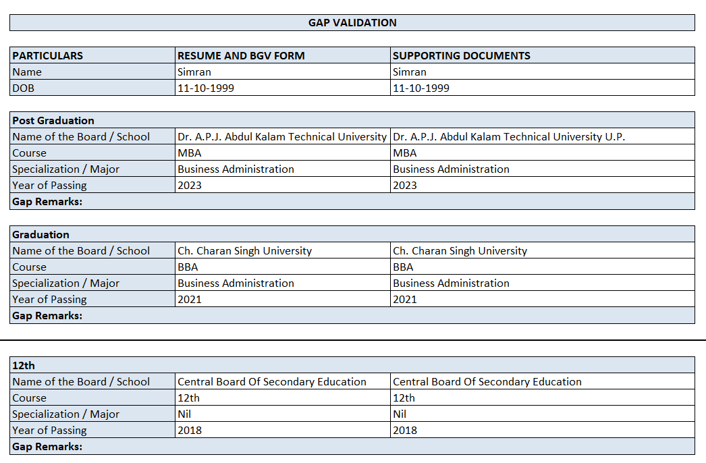
Task: Select Central Board Of Secondary Education resume cell
Action: click(282, 381)
